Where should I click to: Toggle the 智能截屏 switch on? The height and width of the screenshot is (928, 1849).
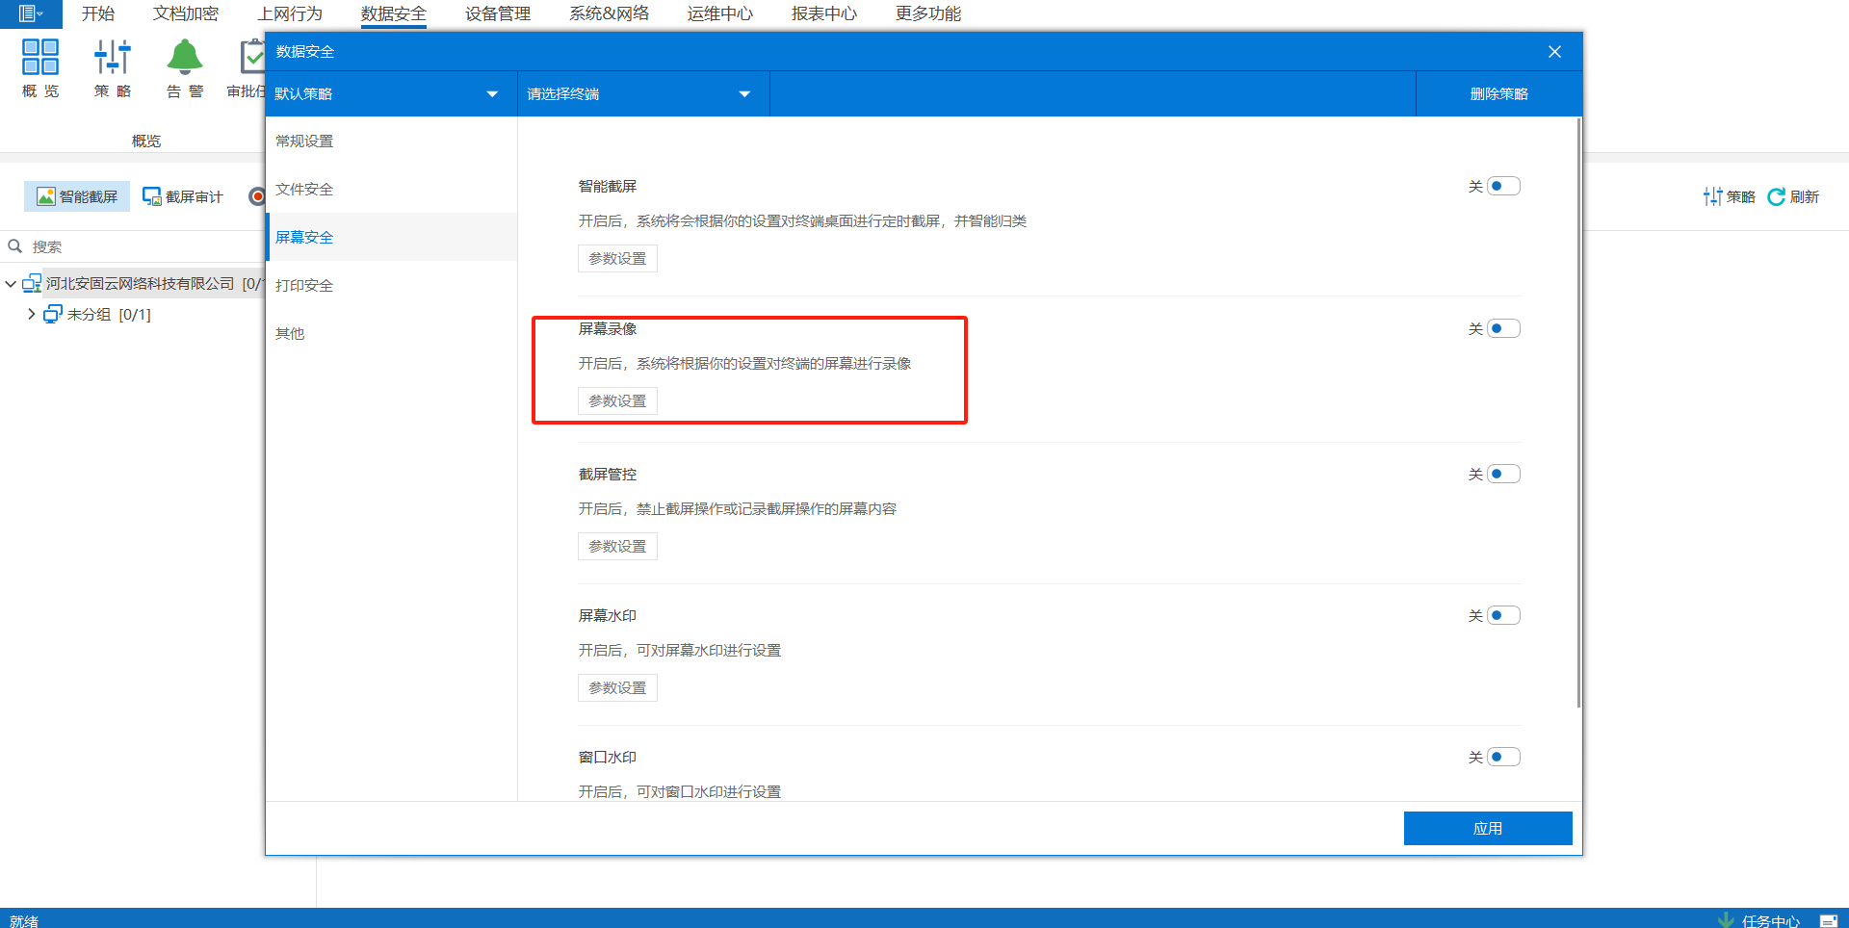click(x=1502, y=186)
